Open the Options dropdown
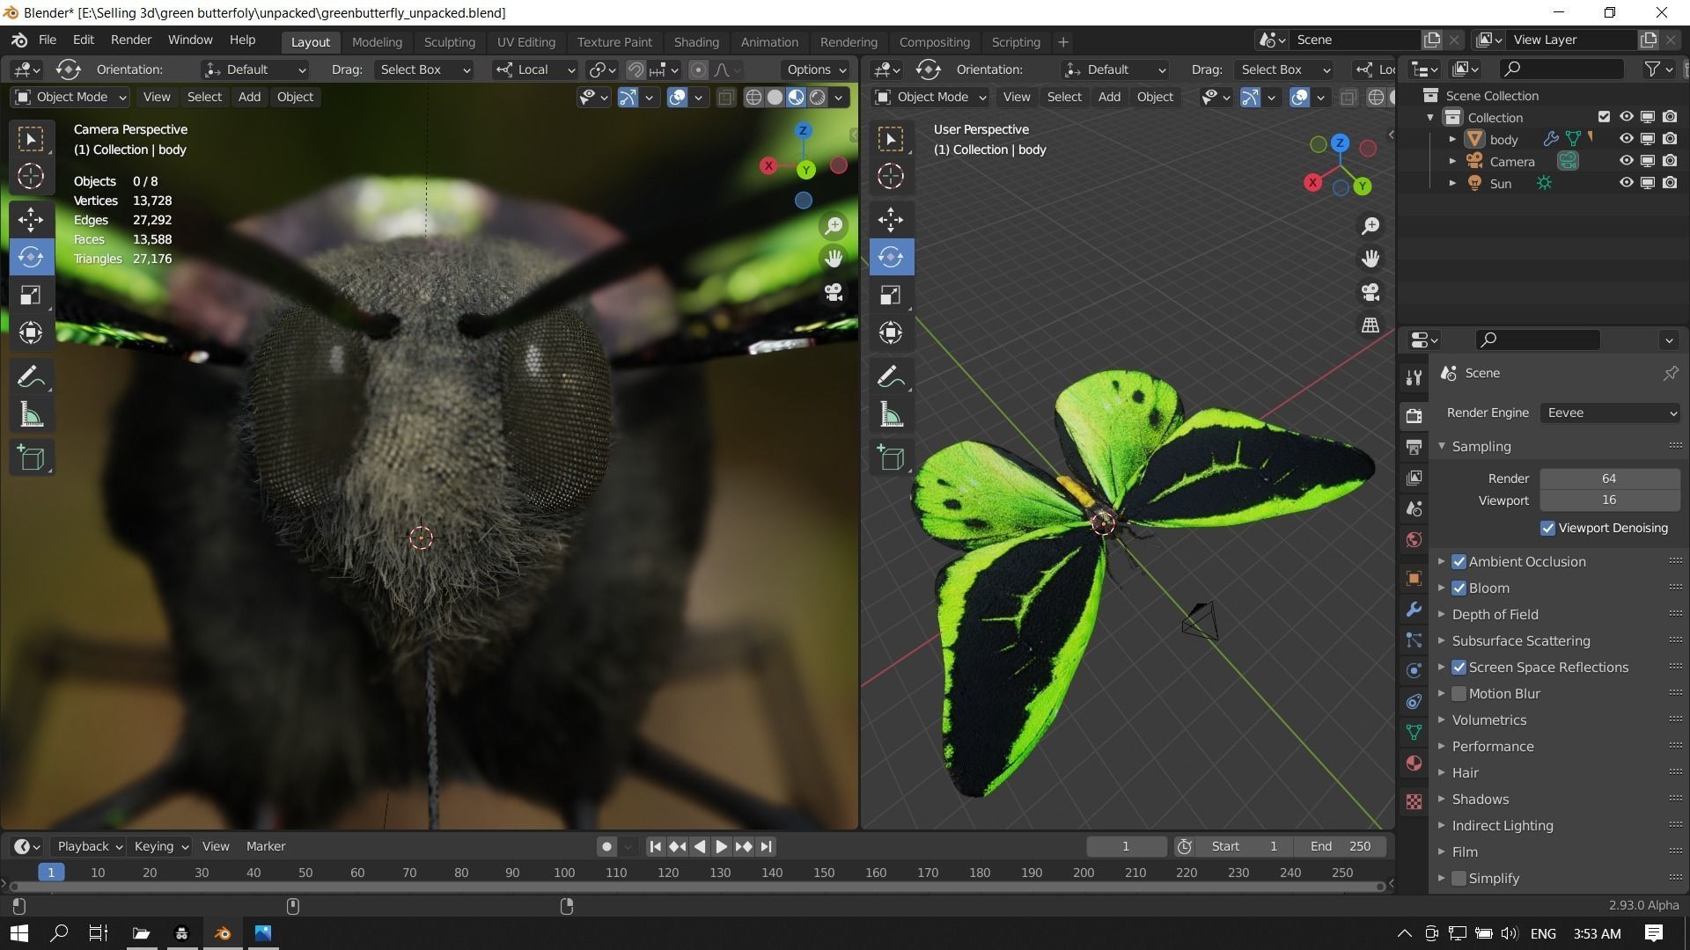The width and height of the screenshot is (1690, 950). click(815, 69)
